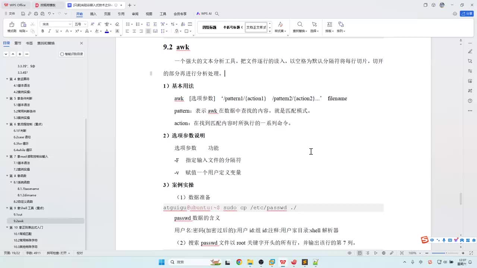Image resolution: width=477 pixels, height=268 pixels.
Task: Open new document tab with plus
Action: [129, 5]
